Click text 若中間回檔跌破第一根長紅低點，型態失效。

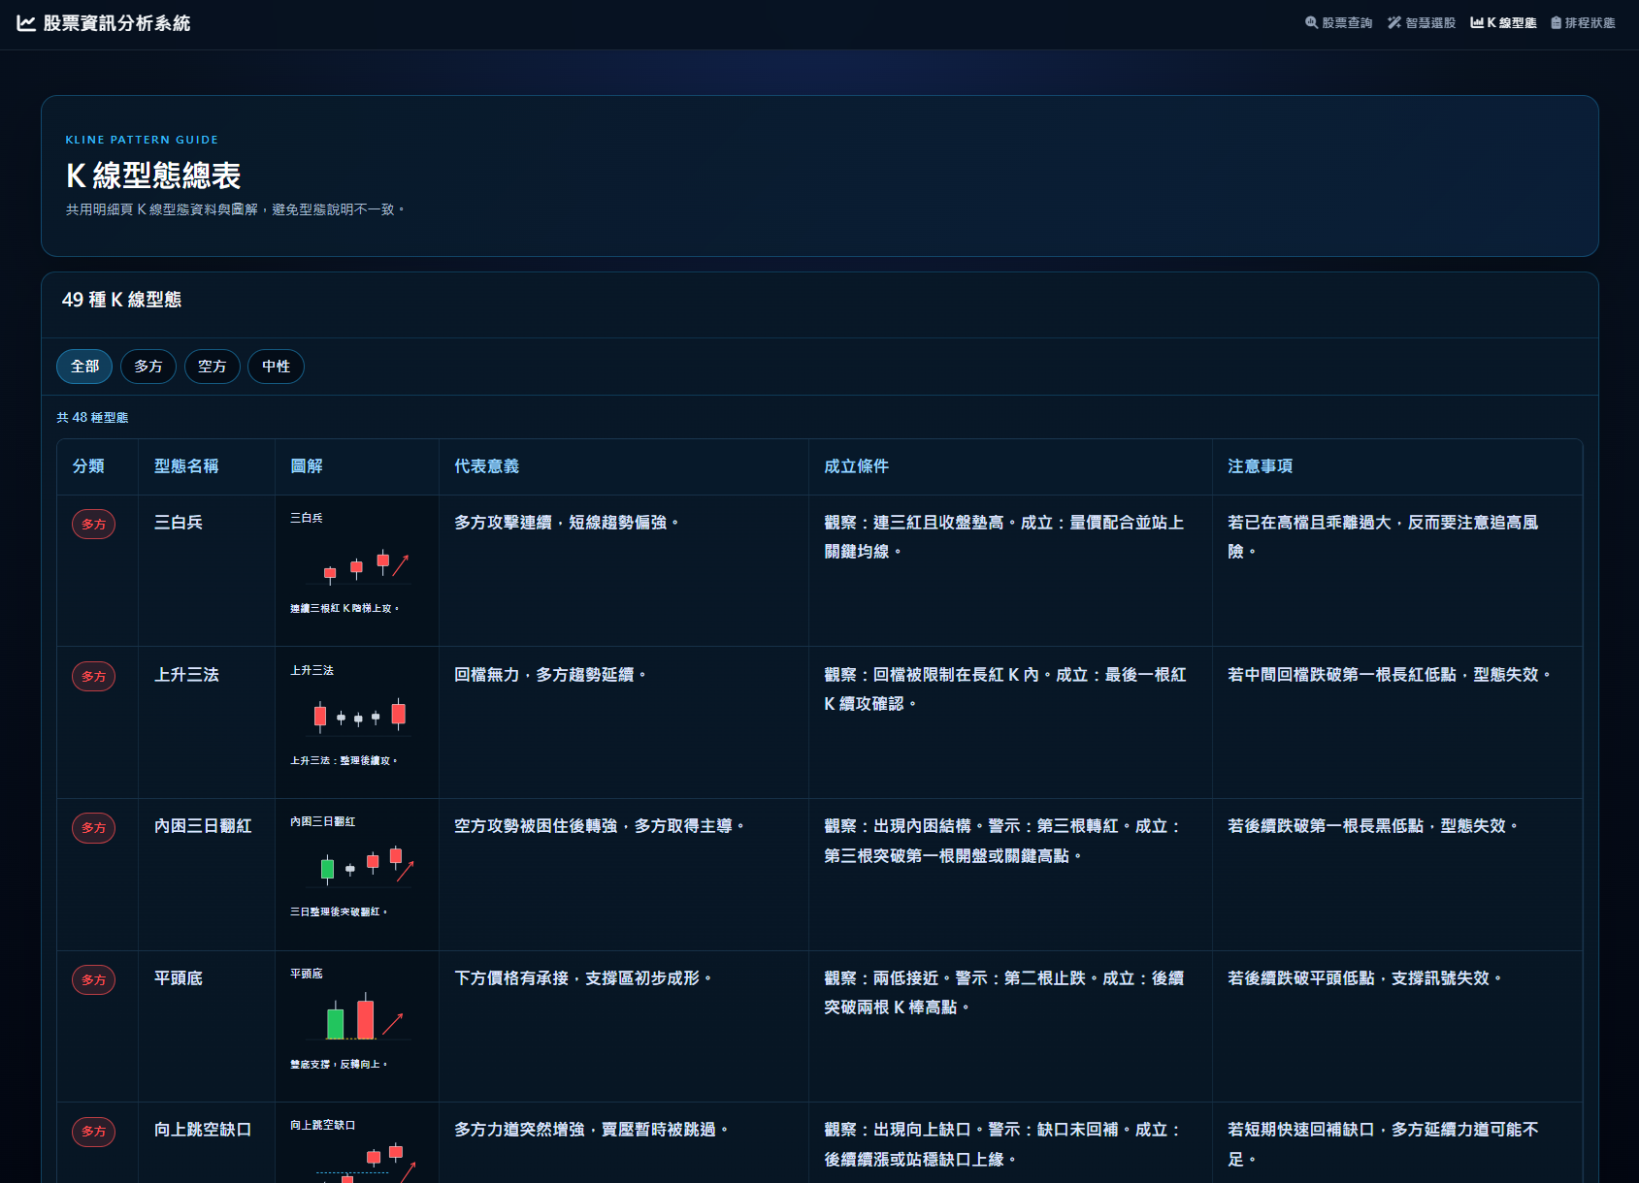tap(1391, 675)
